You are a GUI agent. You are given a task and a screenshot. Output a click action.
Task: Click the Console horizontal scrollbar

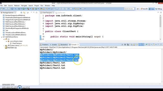point(100,84)
